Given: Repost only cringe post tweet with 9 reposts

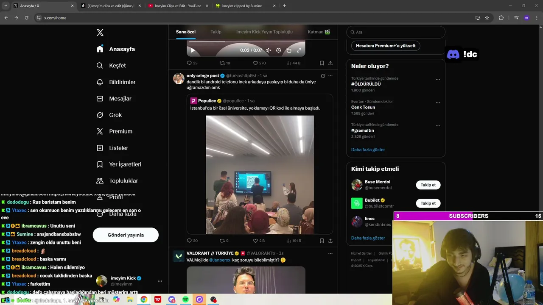Looking at the screenshot, I should 224,241.
